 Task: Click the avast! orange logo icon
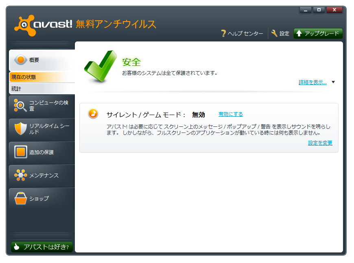coord(25,25)
